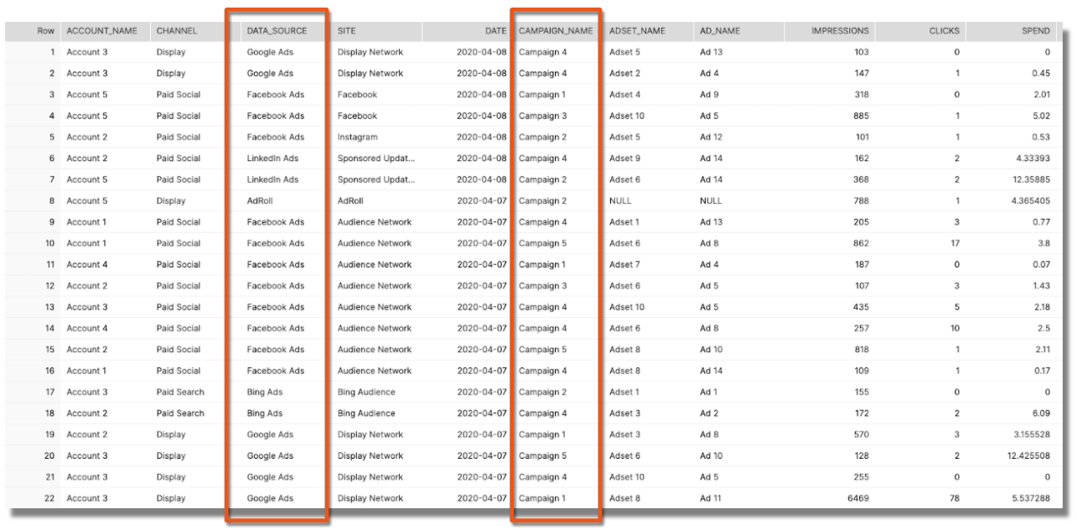
Task: Click impressions value 435 in row 13
Action: pos(861,308)
